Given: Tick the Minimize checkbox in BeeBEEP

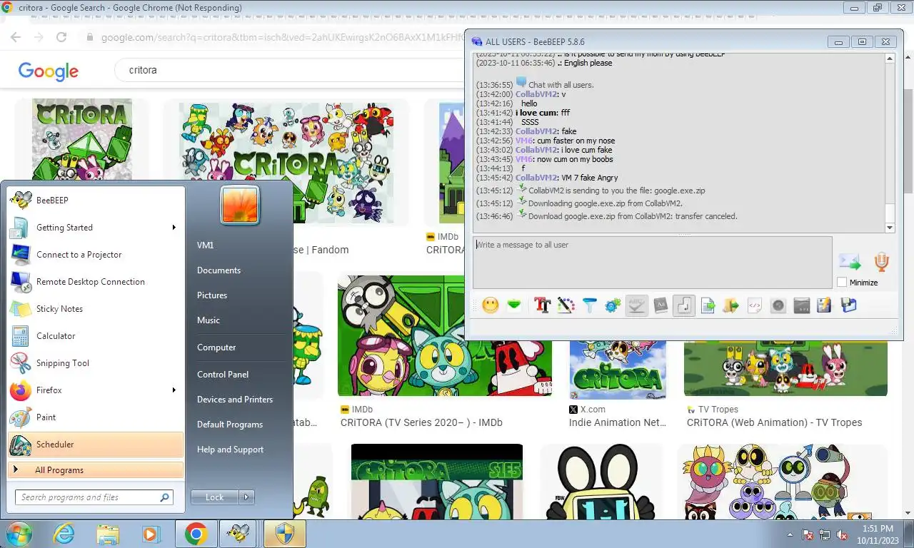Looking at the screenshot, I should pyautogui.click(x=842, y=283).
